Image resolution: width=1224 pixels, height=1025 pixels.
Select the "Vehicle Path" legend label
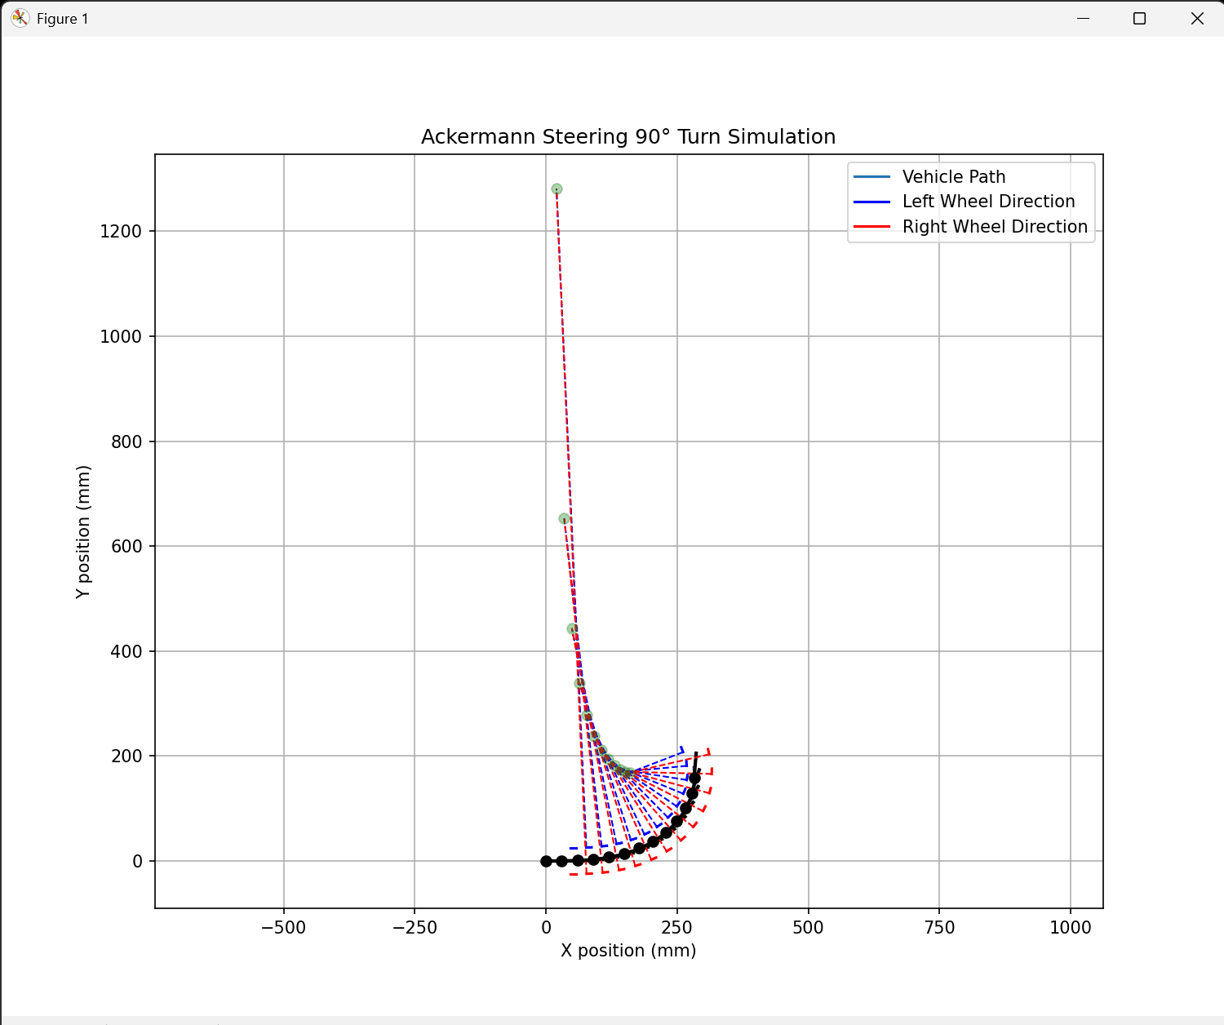pyautogui.click(x=954, y=176)
